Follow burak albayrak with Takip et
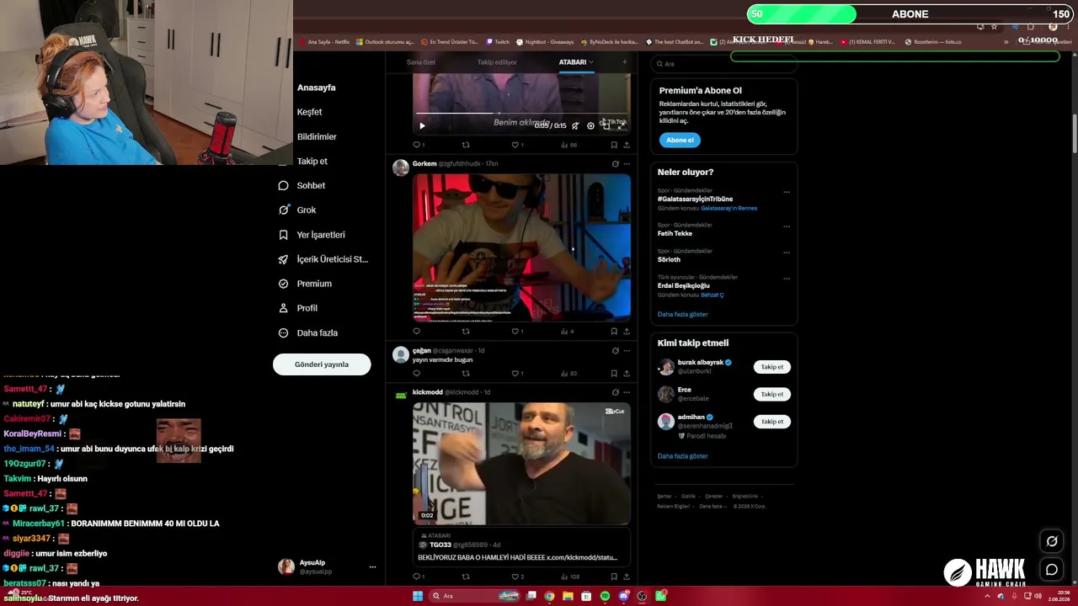1078x606 pixels. (772, 367)
